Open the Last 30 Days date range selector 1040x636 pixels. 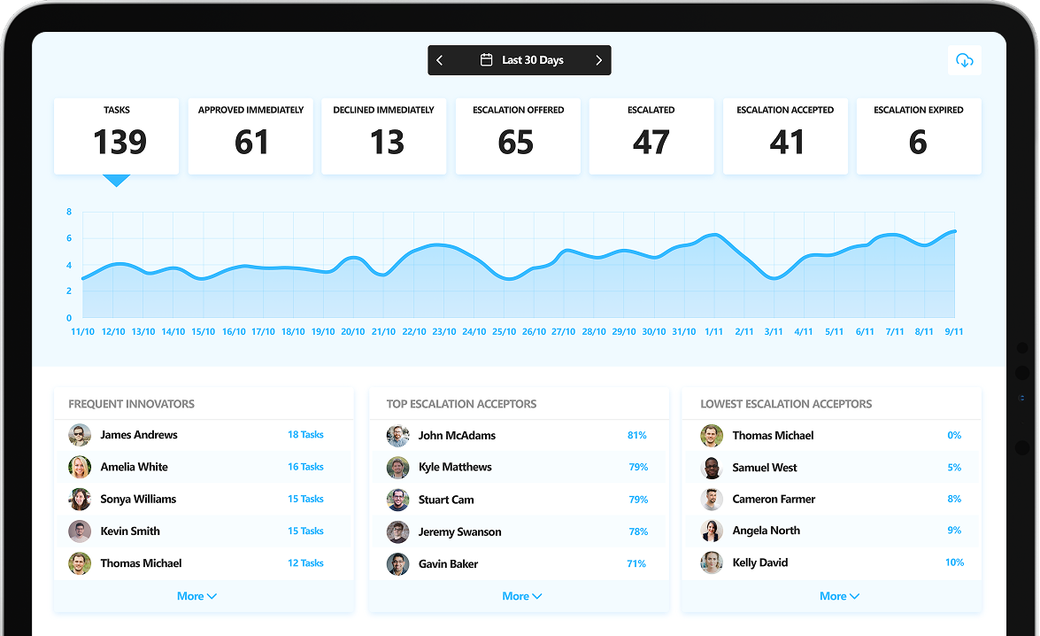point(520,60)
